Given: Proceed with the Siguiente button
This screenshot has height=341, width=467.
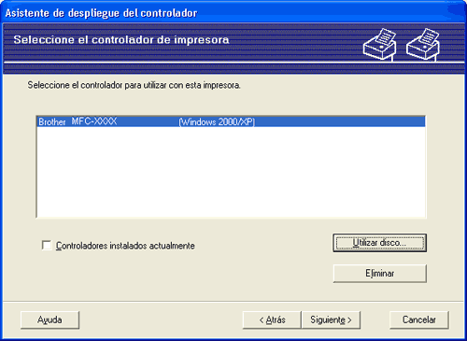Looking at the screenshot, I should tap(331, 320).
